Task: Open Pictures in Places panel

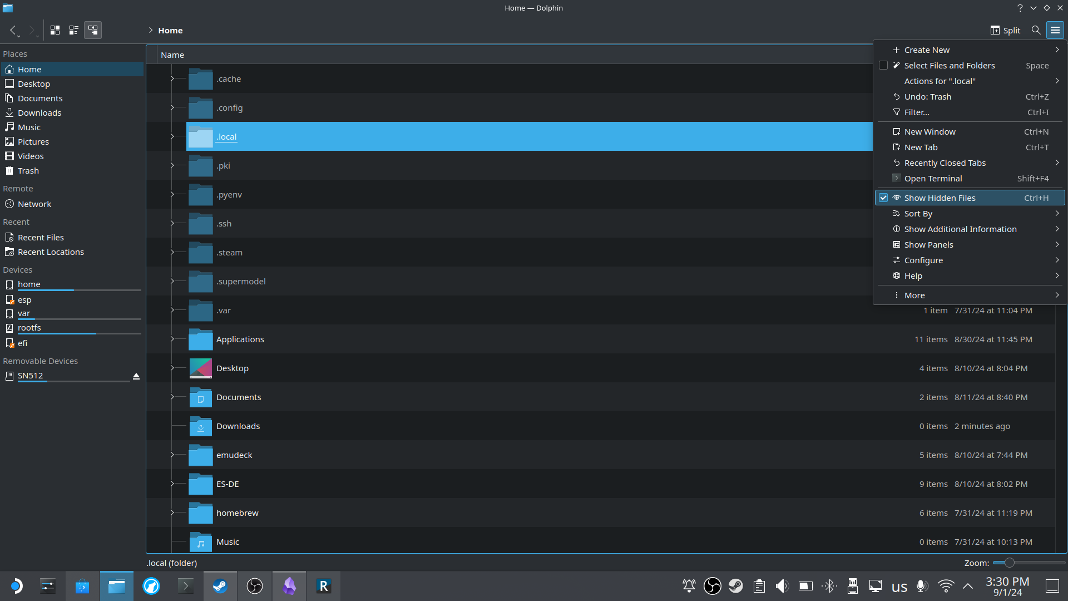Action: point(72,142)
